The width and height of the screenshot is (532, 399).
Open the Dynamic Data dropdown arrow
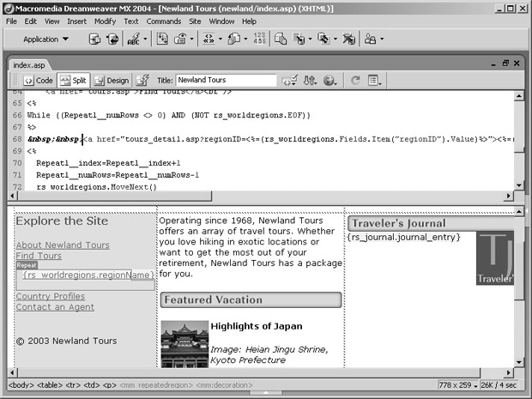click(145, 39)
